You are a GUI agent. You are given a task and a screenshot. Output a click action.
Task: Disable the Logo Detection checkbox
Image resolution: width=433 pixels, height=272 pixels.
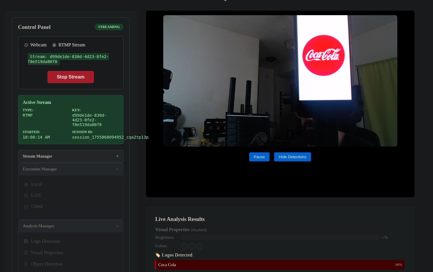click(26, 241)
